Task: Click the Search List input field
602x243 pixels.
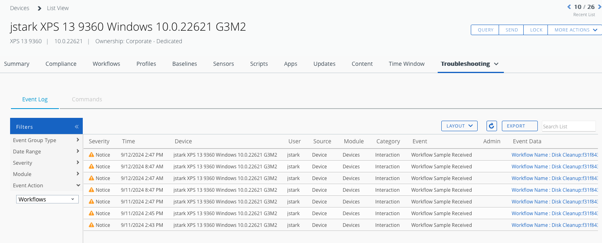Action: click(568, 126)
